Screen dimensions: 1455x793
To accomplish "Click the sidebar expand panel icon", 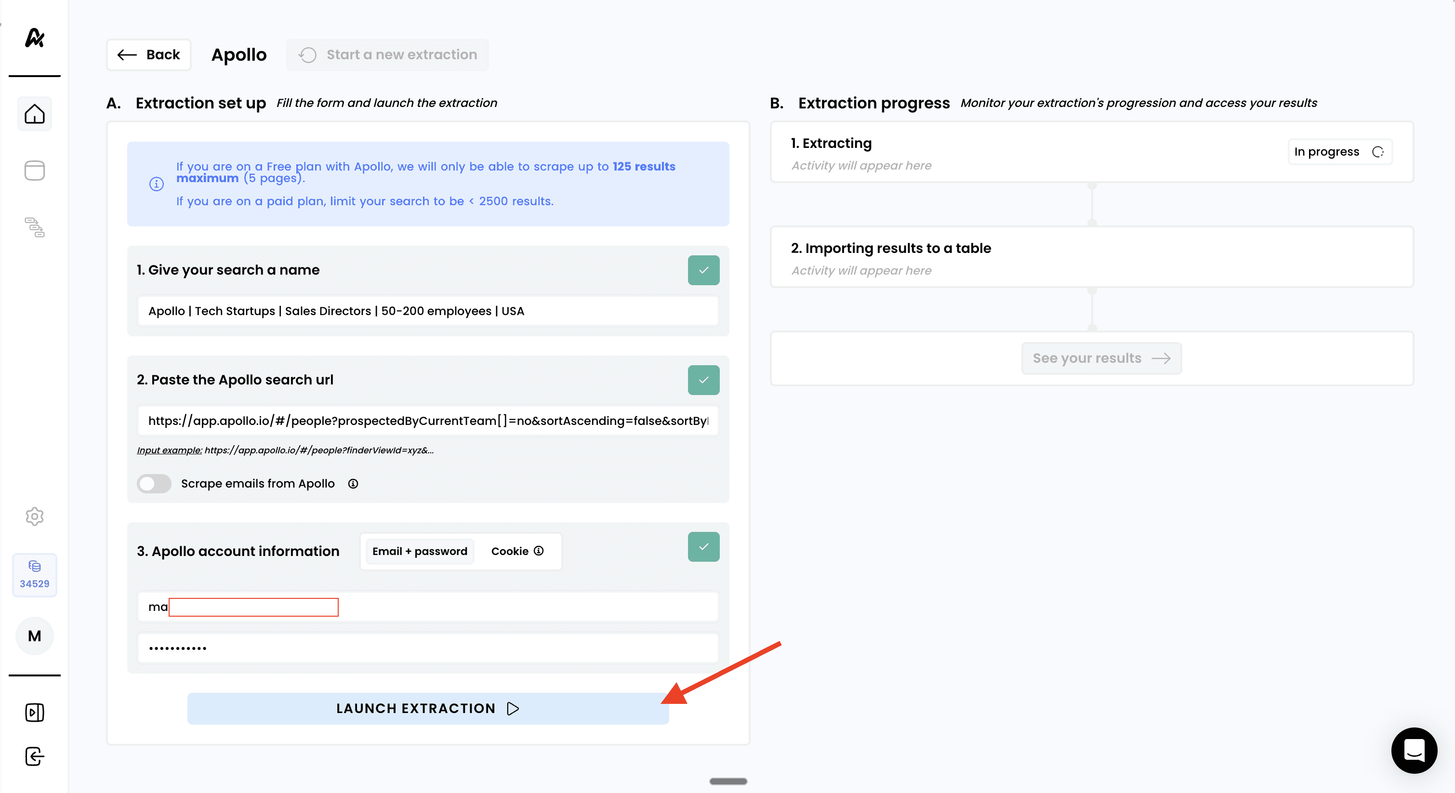I will [35, 712].
